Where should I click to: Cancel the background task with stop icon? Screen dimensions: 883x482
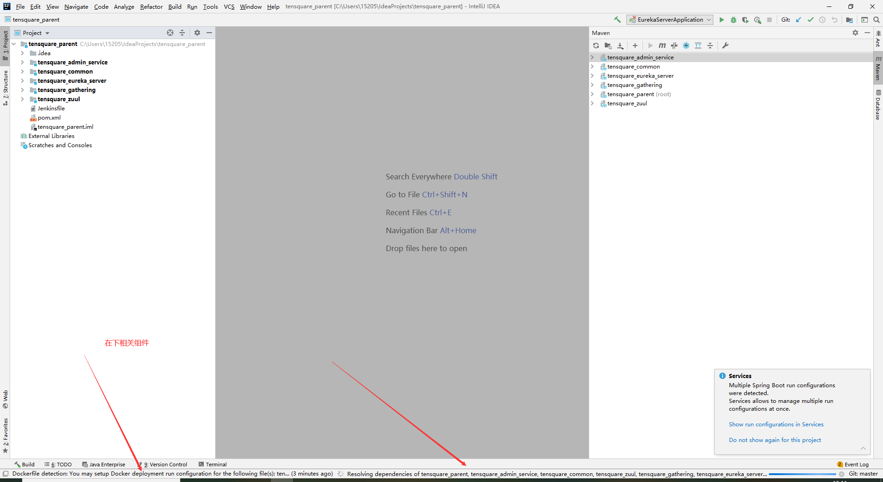coord(842,474)
